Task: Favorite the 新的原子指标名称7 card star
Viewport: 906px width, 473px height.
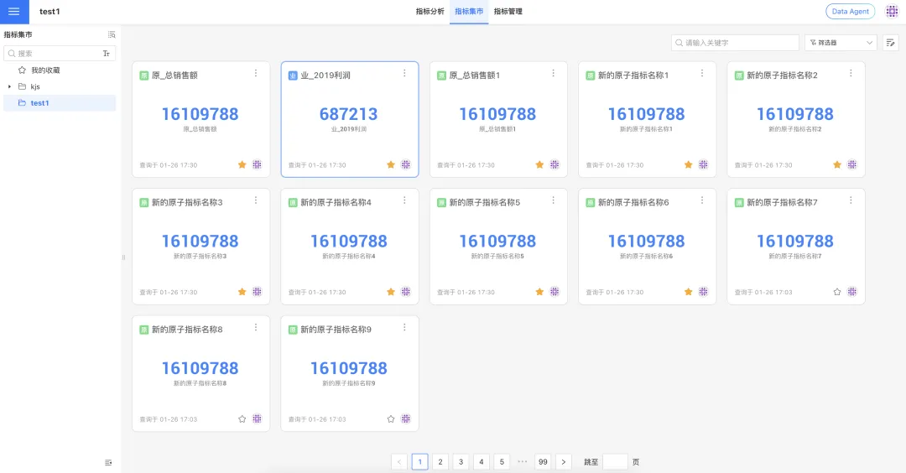Action: [837, 292]
